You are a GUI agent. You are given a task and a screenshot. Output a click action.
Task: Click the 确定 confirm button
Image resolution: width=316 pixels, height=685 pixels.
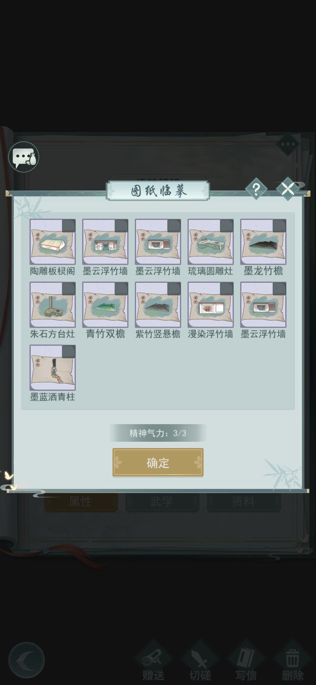(x=158, y=462)
